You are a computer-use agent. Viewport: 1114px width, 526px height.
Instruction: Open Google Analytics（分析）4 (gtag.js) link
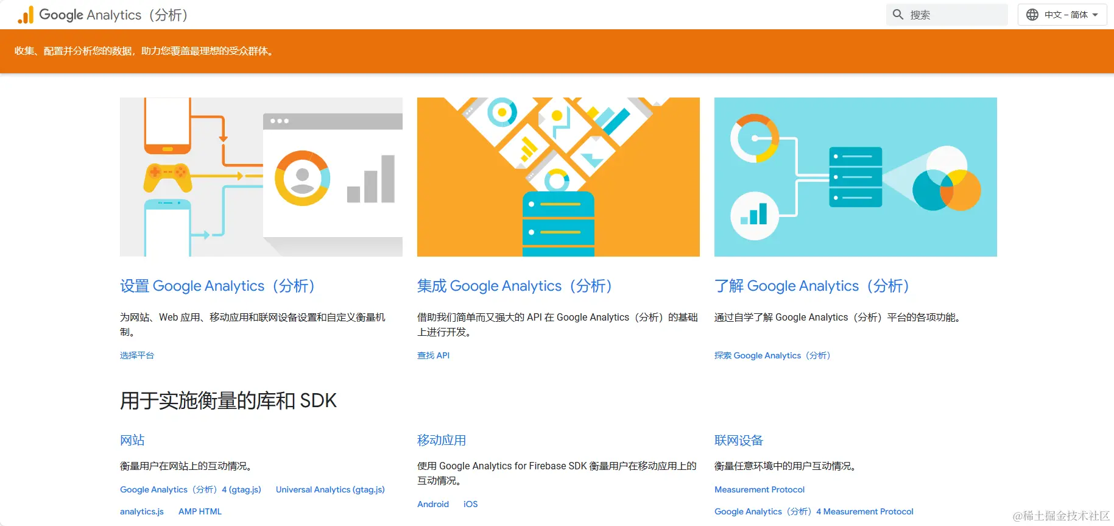point(191,489)
